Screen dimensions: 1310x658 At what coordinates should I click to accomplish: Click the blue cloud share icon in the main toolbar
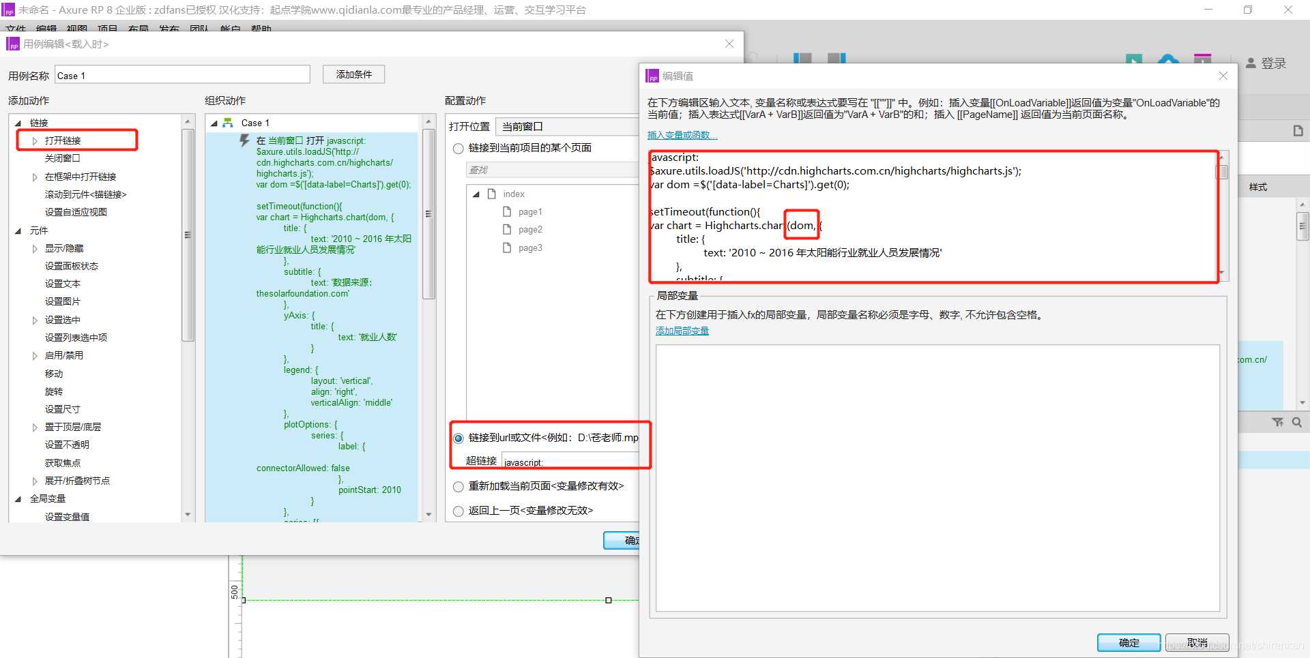click(x=1169, y=59)
